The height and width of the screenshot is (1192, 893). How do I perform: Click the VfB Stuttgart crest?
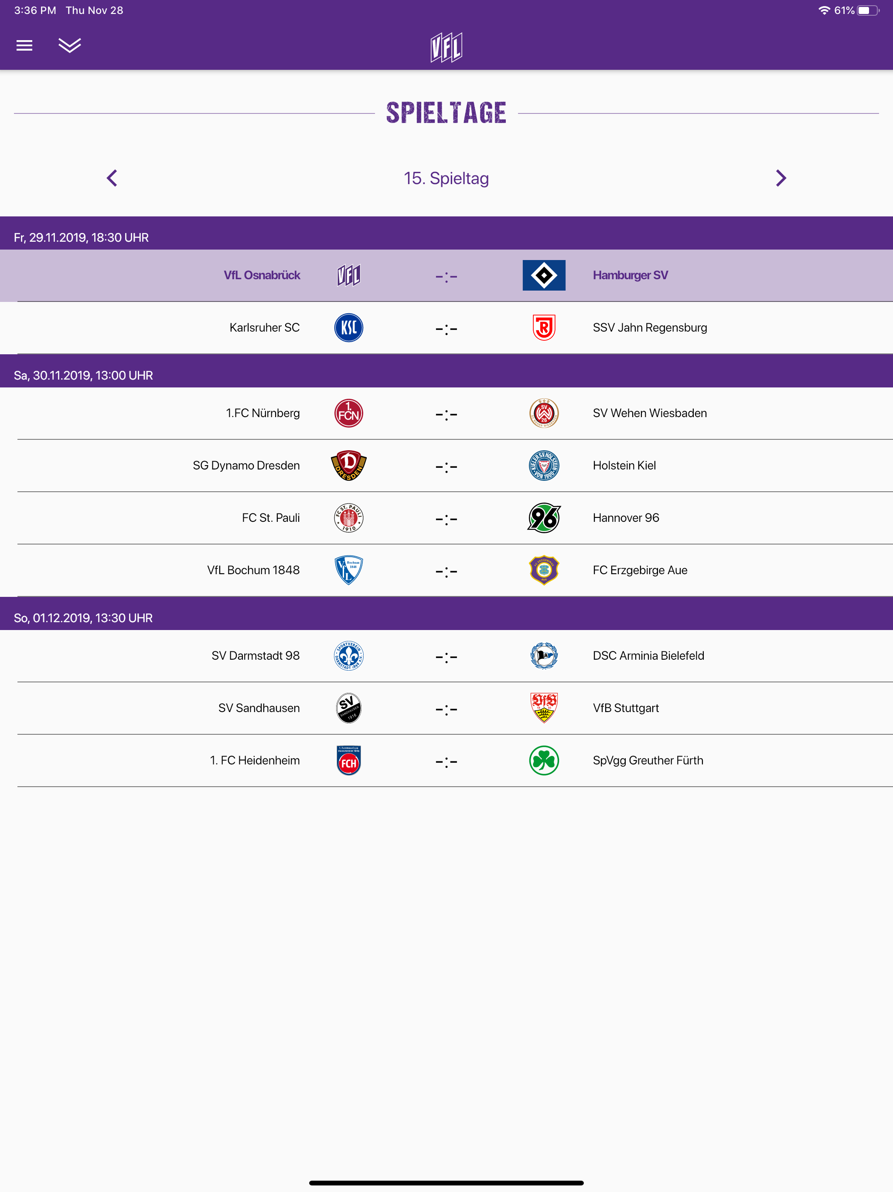click(544, 708)
